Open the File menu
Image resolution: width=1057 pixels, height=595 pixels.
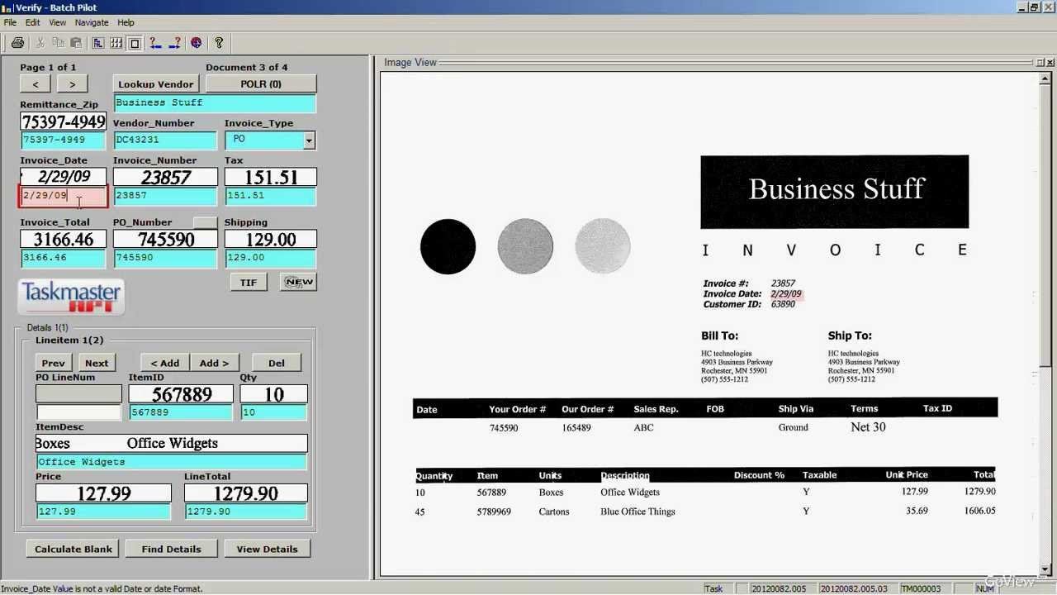[10, 22]
